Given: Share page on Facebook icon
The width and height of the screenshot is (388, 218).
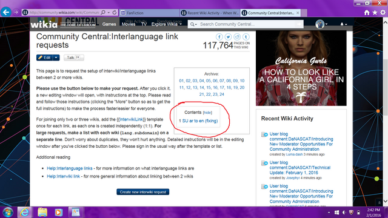Looking at the screenshot, I should click(219, 37).
